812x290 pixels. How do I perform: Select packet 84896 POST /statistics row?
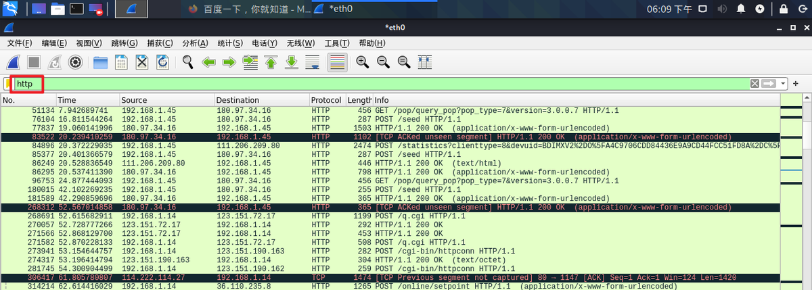click(x=390, y=145)
